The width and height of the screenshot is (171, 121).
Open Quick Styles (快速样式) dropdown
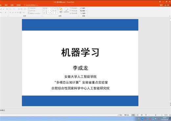tap(66, 11)
